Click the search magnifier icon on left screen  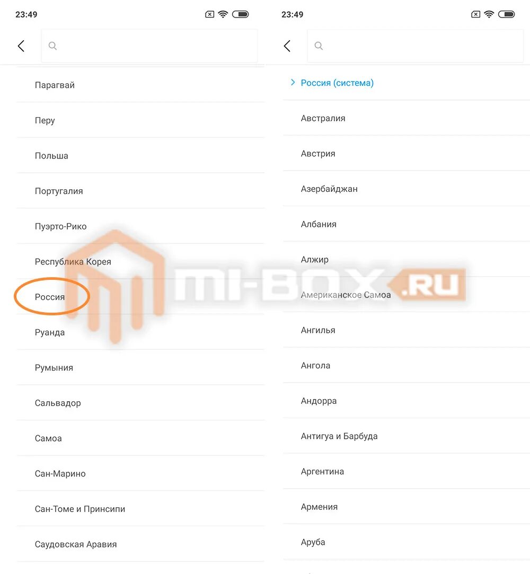click(x=52, y=46)
